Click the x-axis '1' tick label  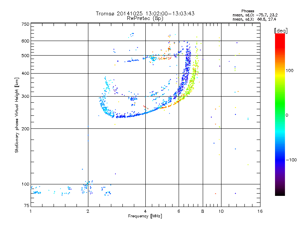31,211
